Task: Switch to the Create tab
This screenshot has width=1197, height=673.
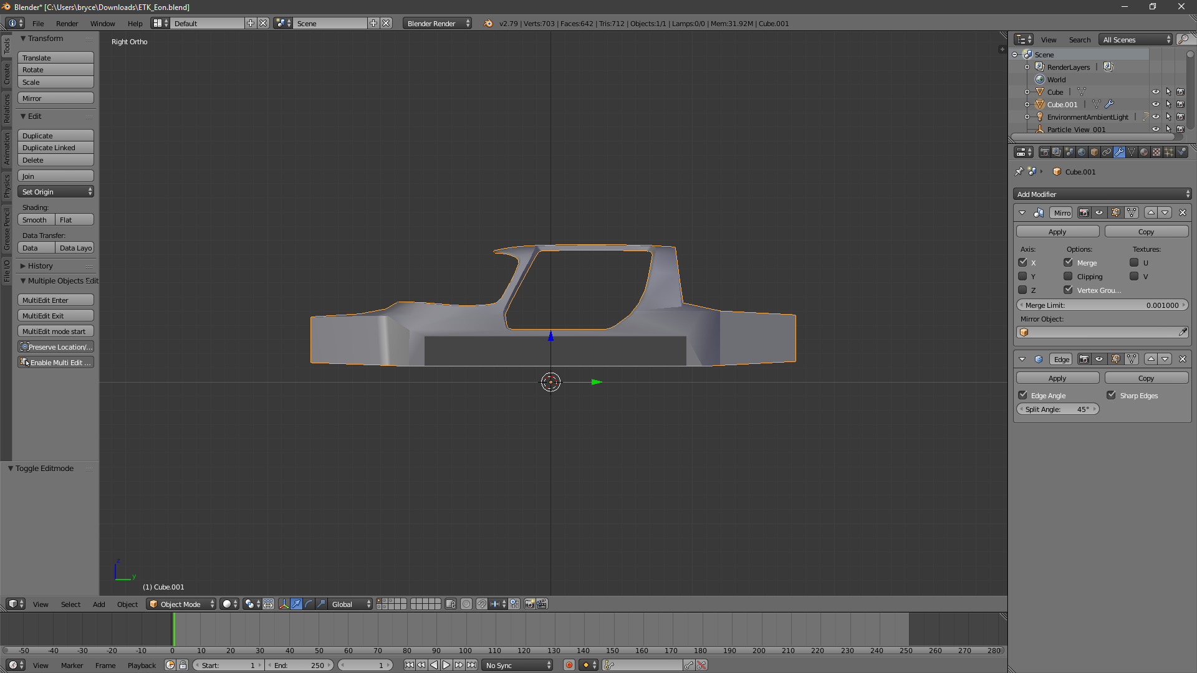Action: 6,74
